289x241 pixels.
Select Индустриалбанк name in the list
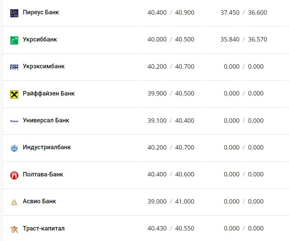point(47,147)
